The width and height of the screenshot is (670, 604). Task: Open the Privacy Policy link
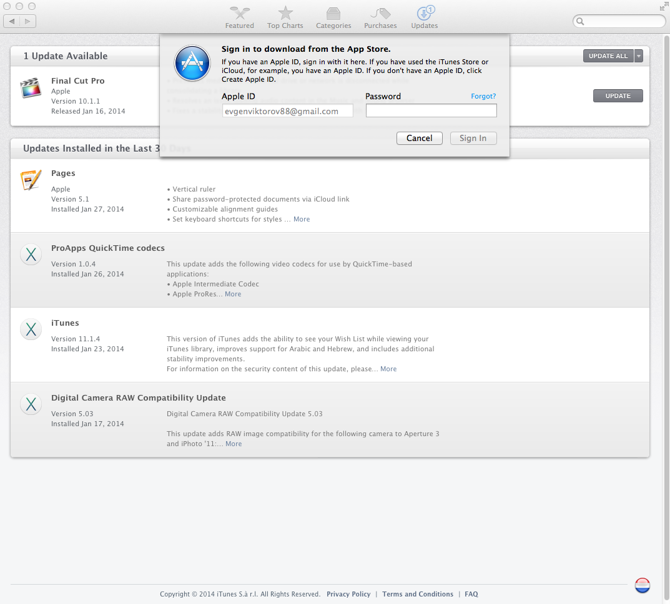click(x=348, y=594)
